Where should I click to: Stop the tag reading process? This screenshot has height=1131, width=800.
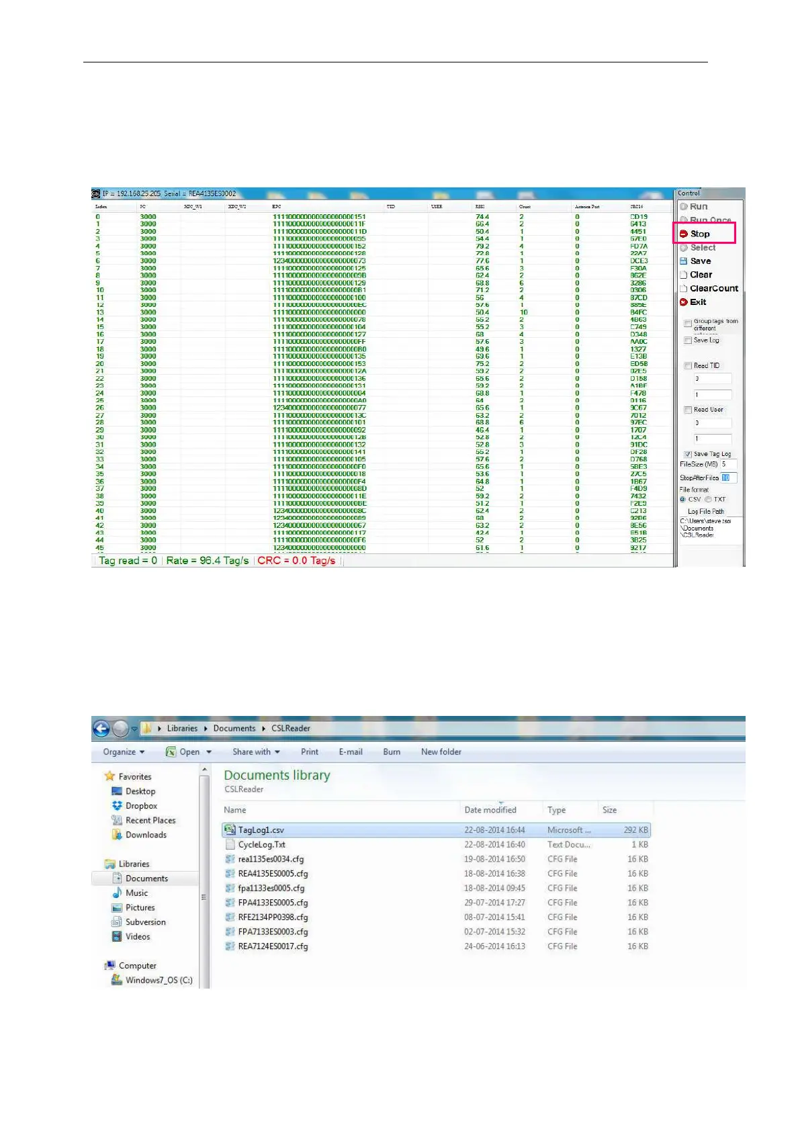[x=695, y=234]
